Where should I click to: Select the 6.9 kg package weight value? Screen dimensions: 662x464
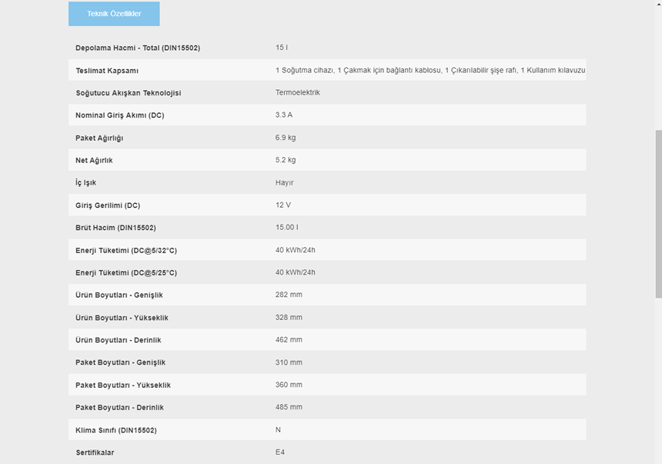(286, 138)
